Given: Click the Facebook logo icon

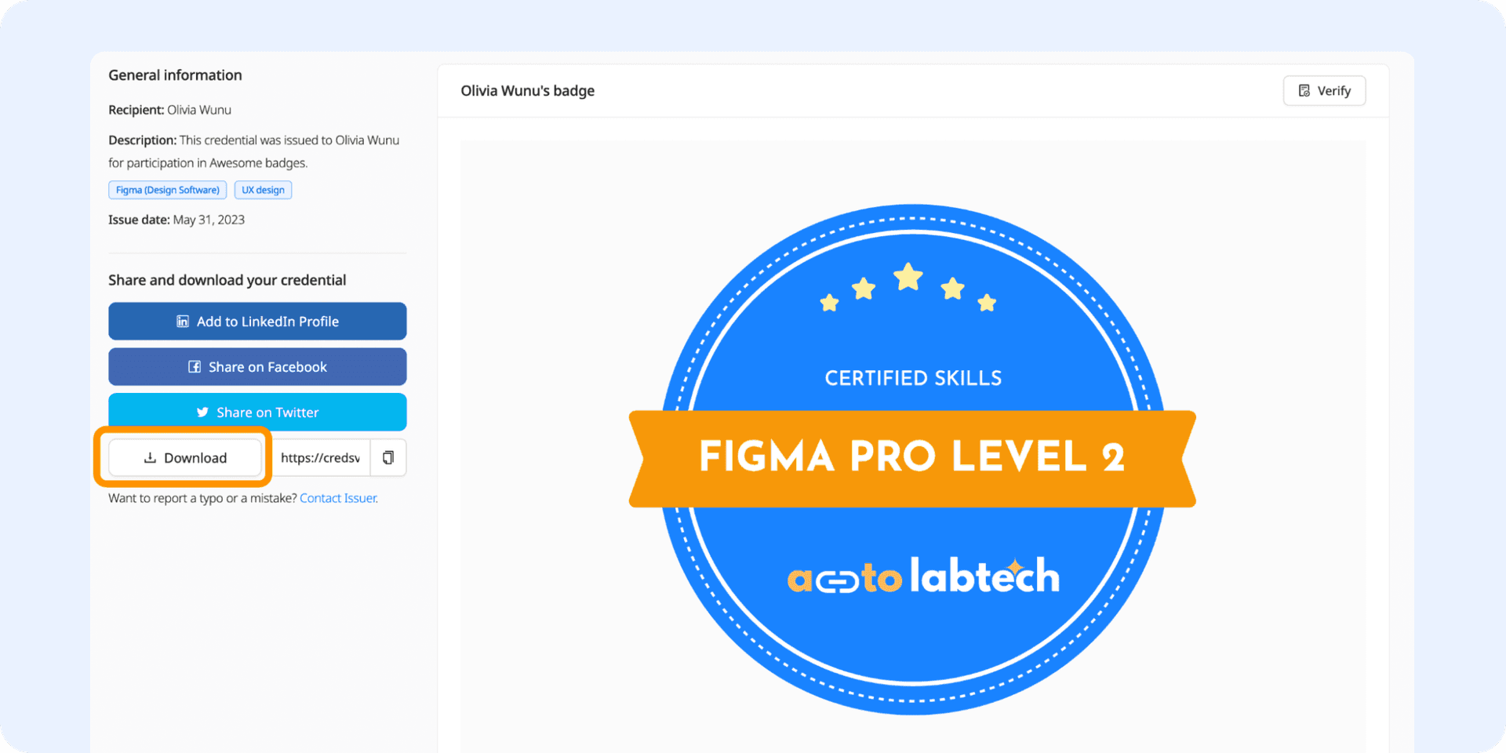Looking at the screenshot, I should [195, 367].
